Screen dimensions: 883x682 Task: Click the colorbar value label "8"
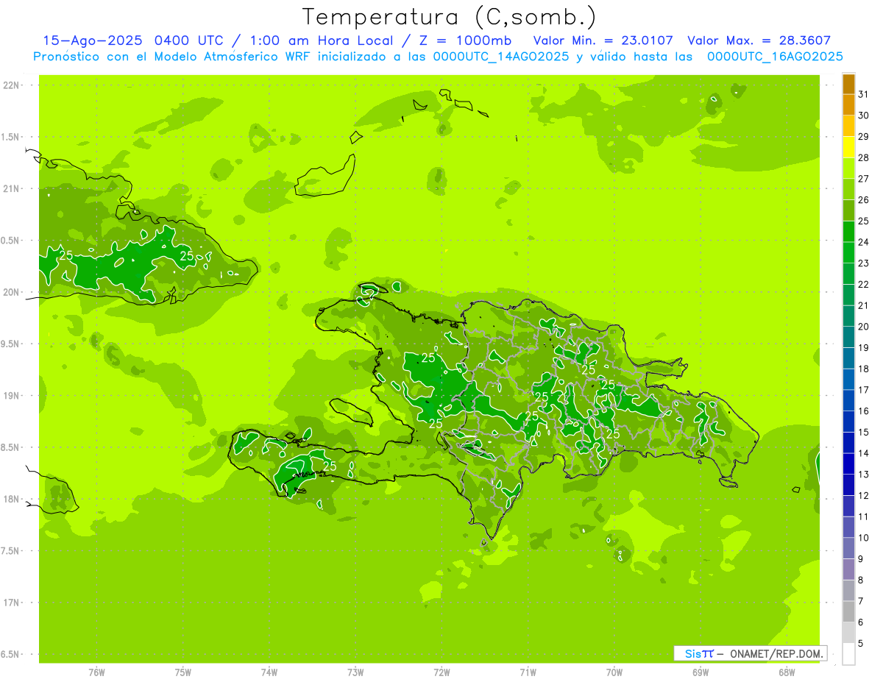click(861, 580)
